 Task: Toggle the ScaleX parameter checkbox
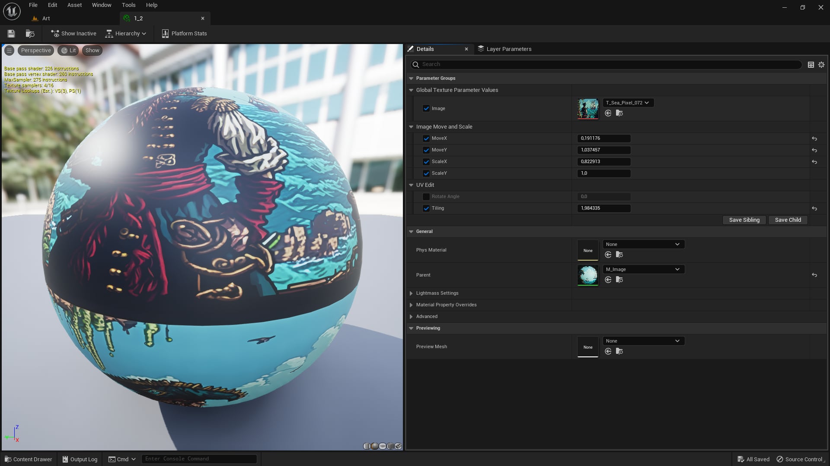point(426,162)
